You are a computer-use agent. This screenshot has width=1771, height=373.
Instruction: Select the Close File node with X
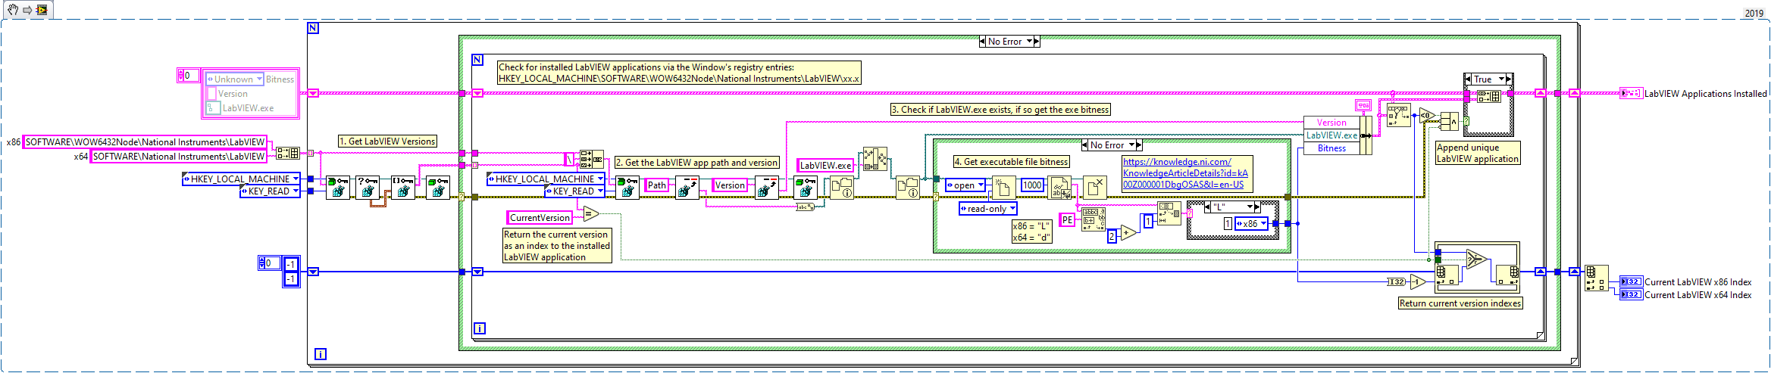[1095, 187]
